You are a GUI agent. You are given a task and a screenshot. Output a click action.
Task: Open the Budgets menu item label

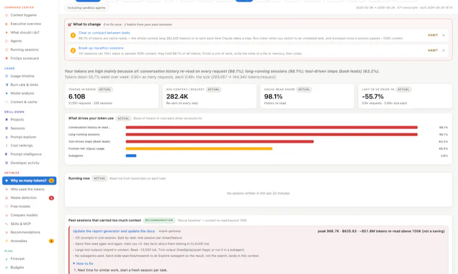click(x=17, y=267)
